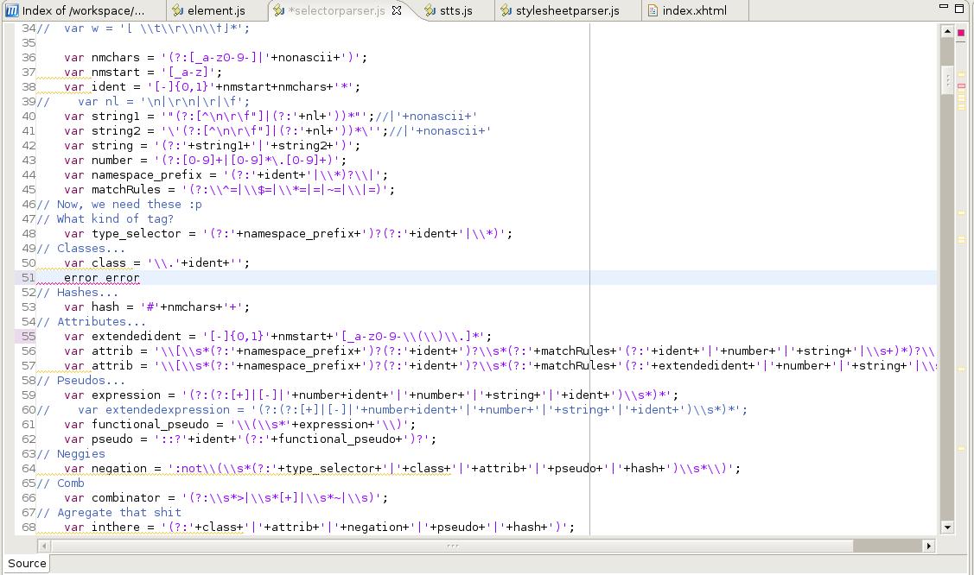Click the document icon on index.xhtml tab
Viewport: 974px width, 575px height.
653,10
